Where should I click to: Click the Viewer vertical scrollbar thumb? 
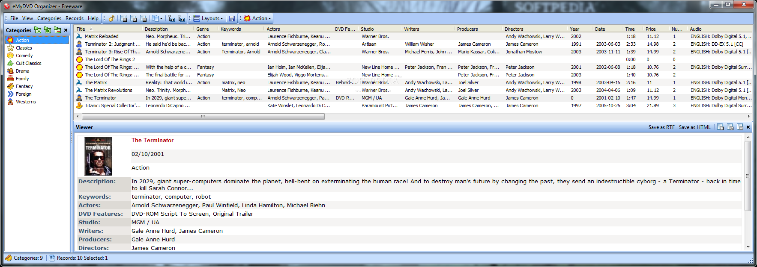point(748,176)
